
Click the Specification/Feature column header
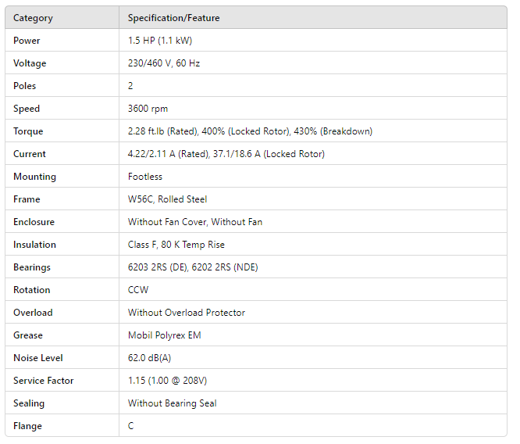click(174, 18)
